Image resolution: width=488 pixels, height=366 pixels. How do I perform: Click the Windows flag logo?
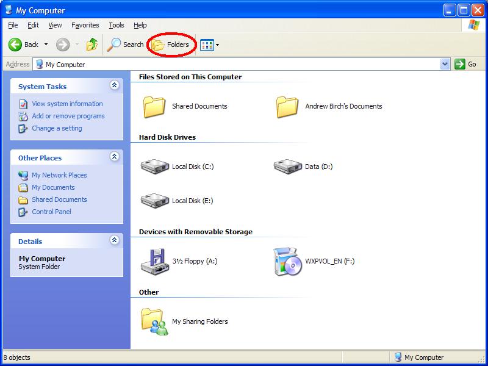[474, 25]
